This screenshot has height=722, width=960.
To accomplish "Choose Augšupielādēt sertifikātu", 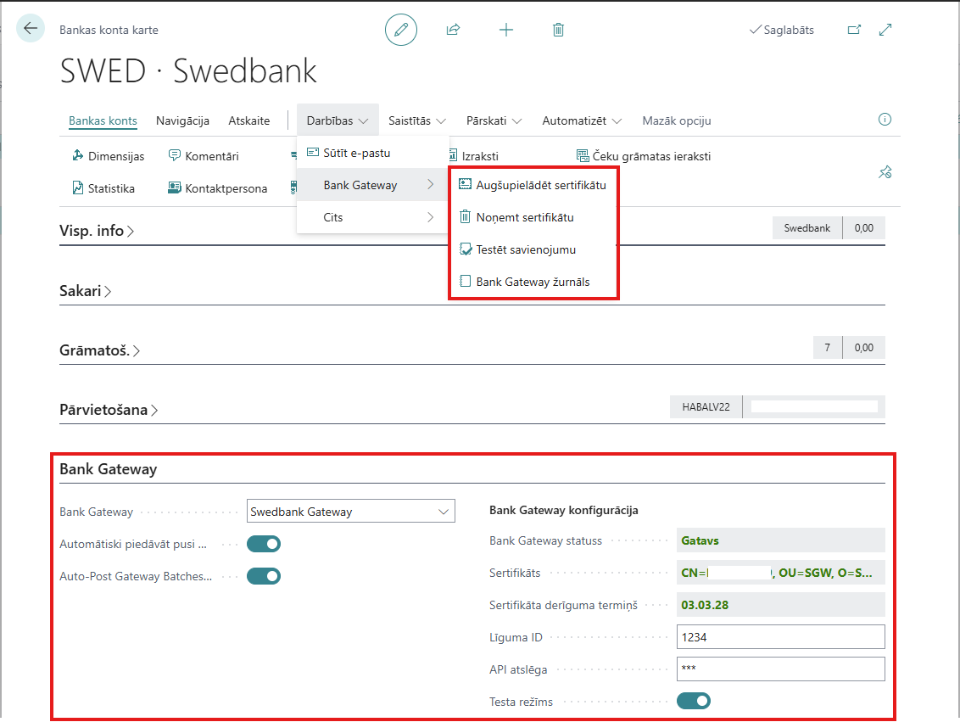I will [x=533, y=185].
